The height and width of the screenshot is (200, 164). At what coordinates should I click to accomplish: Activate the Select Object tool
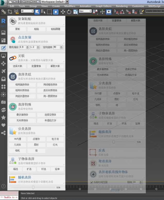click(x=37, y=12)
